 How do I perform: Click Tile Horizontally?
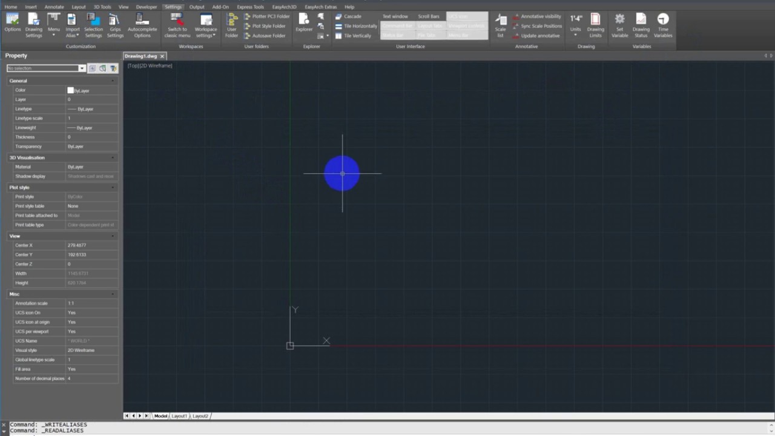[x=356, y=26]
